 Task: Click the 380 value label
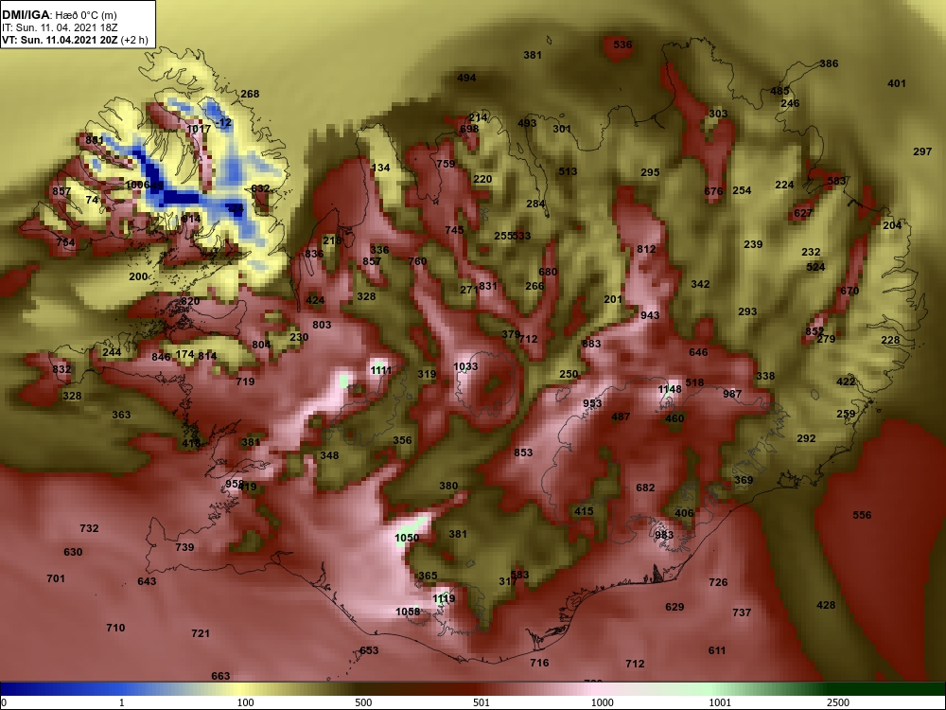(x=448, y=486)
